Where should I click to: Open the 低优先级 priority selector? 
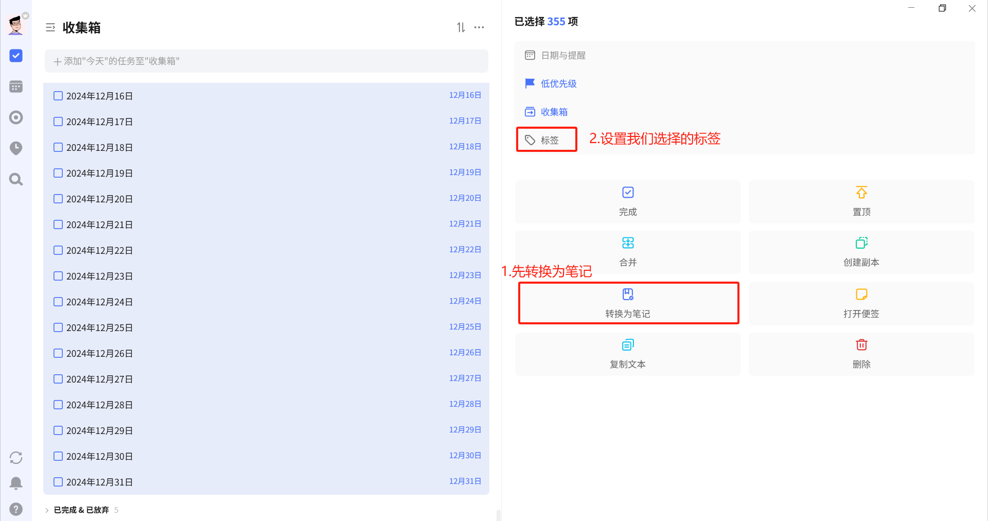coord(551,83)
